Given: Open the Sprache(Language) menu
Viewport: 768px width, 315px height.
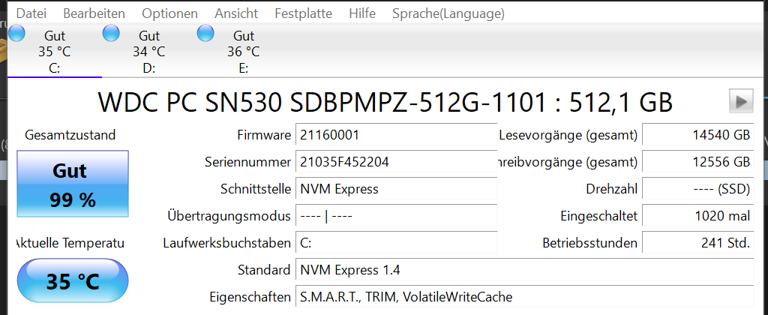Looking at the screenshot, I should click(x=448, y=13).
